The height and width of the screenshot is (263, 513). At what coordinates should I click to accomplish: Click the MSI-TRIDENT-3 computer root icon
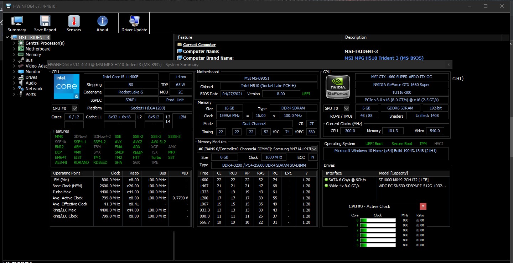coord(14,37)
